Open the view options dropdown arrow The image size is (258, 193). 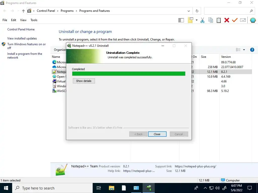pos(244,50)
